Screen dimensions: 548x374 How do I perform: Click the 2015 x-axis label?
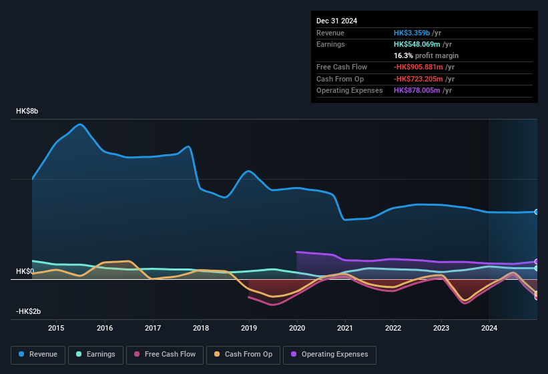click(56, 328)
